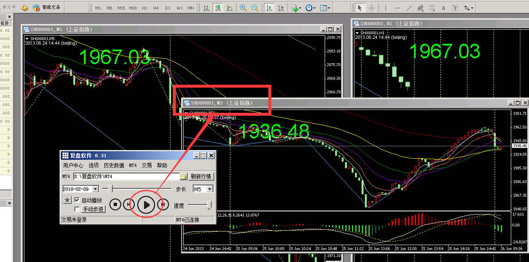
Task: Open the date dropdown showing 2018-02-09
Action: click(x=96, y=189)
